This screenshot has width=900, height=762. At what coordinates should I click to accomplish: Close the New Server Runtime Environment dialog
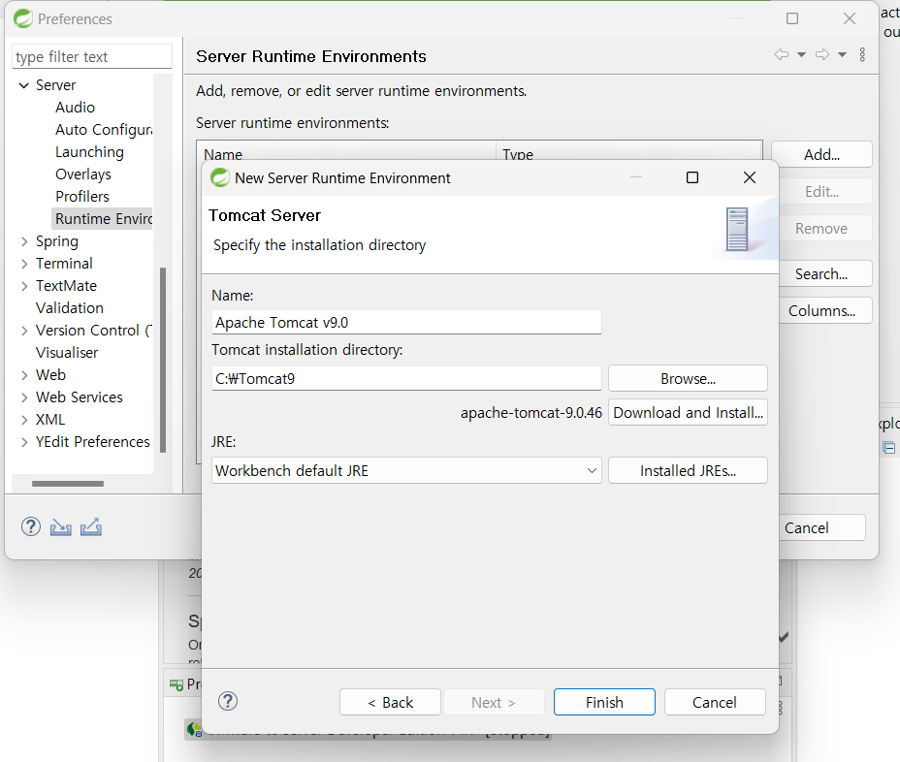click(749, 177)
